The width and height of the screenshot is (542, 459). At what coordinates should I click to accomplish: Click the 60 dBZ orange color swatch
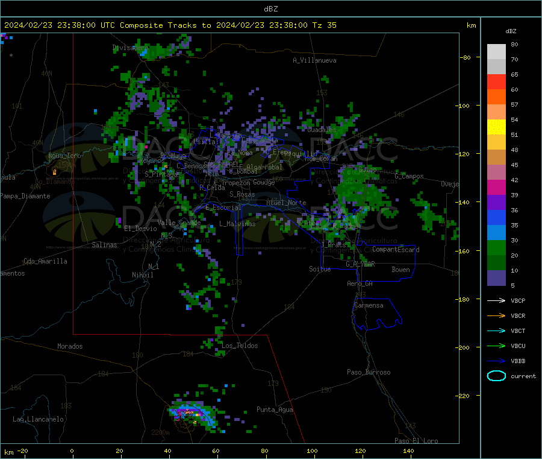[x=496, y=97]
